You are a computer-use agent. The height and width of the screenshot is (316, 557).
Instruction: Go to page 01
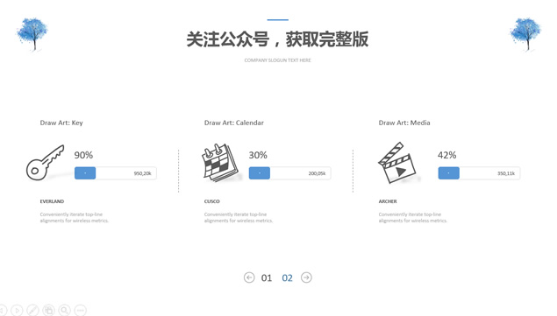point(267,277)
